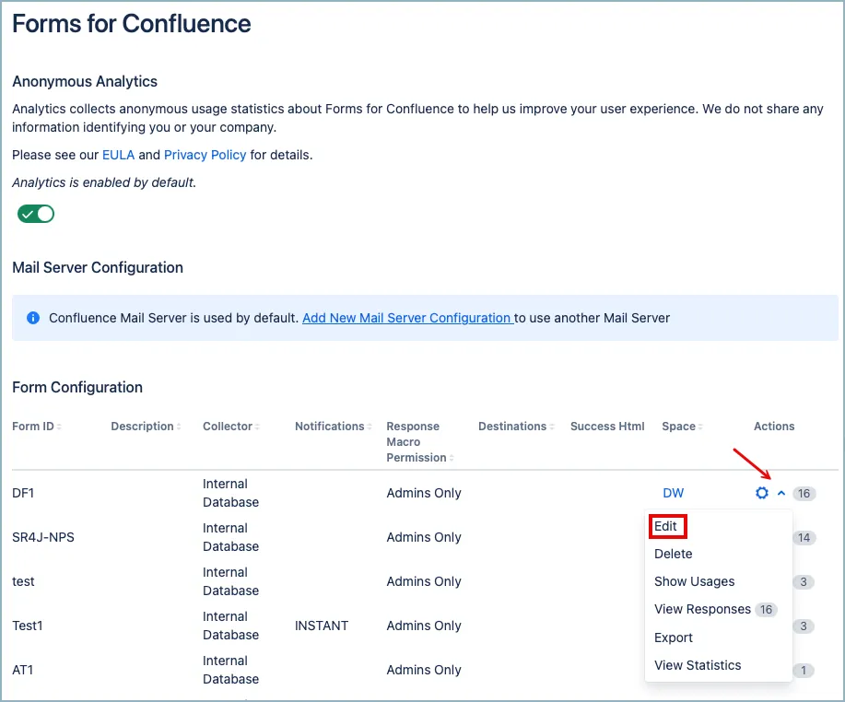Sort table by Description column
The width and height of the screenshot is (845, 702).
146,427
